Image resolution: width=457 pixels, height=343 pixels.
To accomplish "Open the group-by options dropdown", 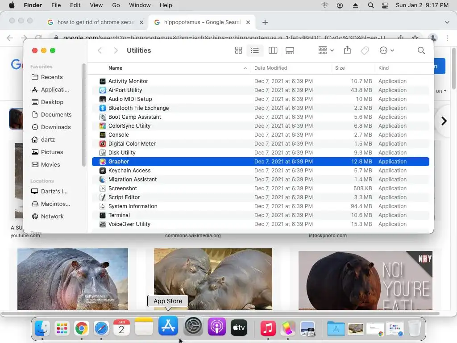I will (326, 50).
